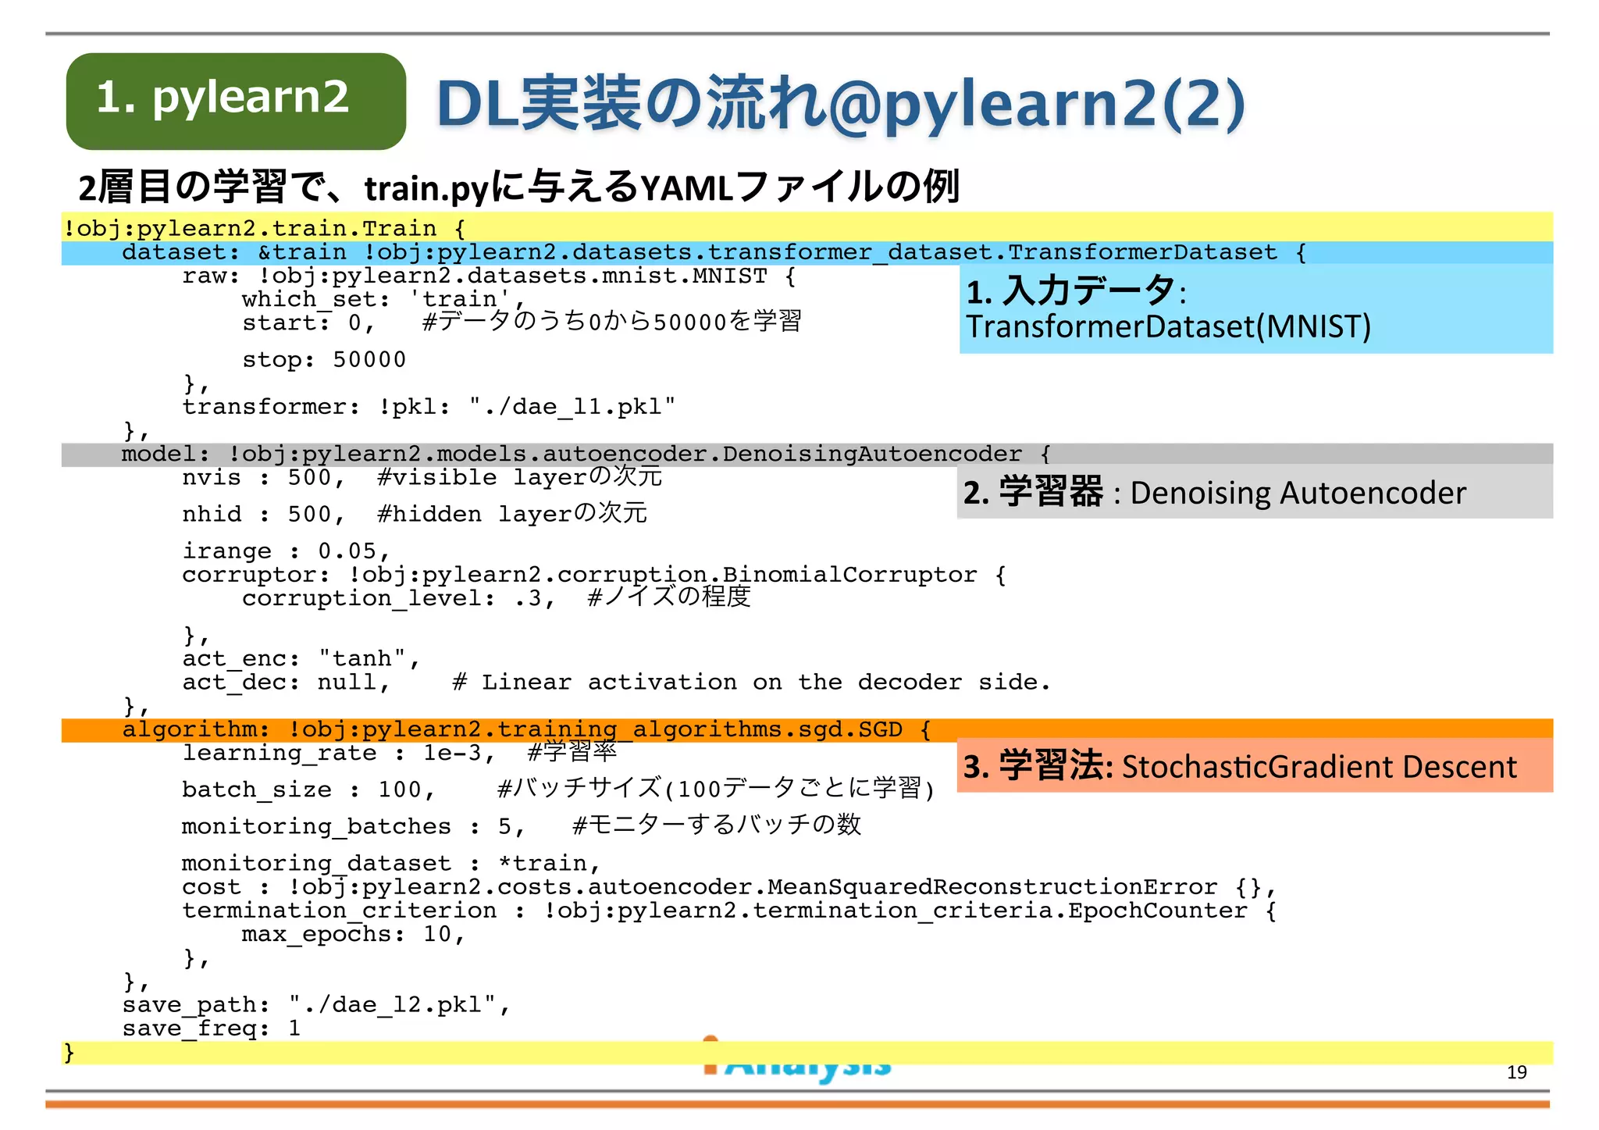Click the 'act_dec: null,' line
This screenshot has width=1599, height=1130.
click(616, 682)
